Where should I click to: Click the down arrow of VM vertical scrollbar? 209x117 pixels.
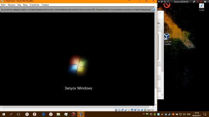tap(156, 105)
